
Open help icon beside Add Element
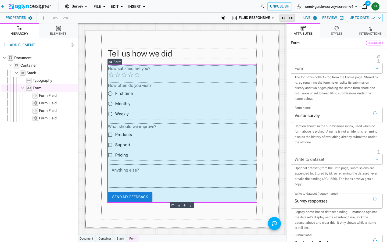(72, 45)
